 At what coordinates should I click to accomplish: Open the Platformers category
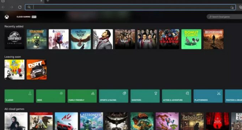coord(208,96)
